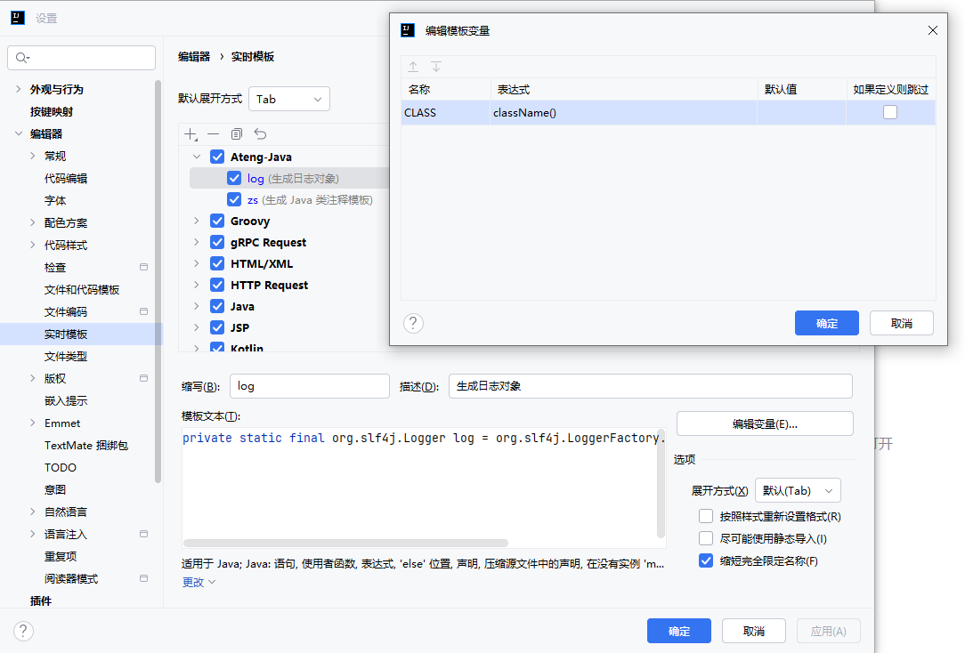Click the remove template minus icon

click(214, 134)
